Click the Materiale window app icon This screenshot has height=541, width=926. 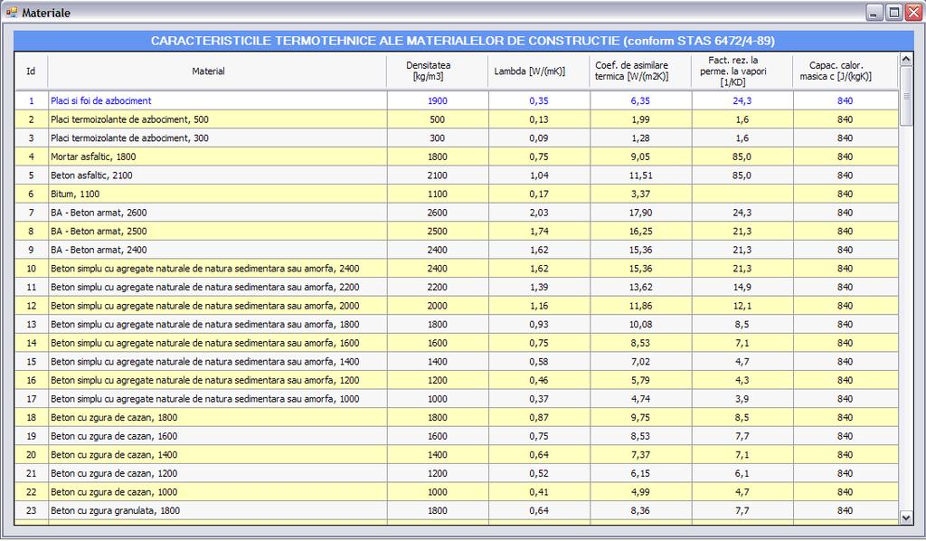pos(11,13)
